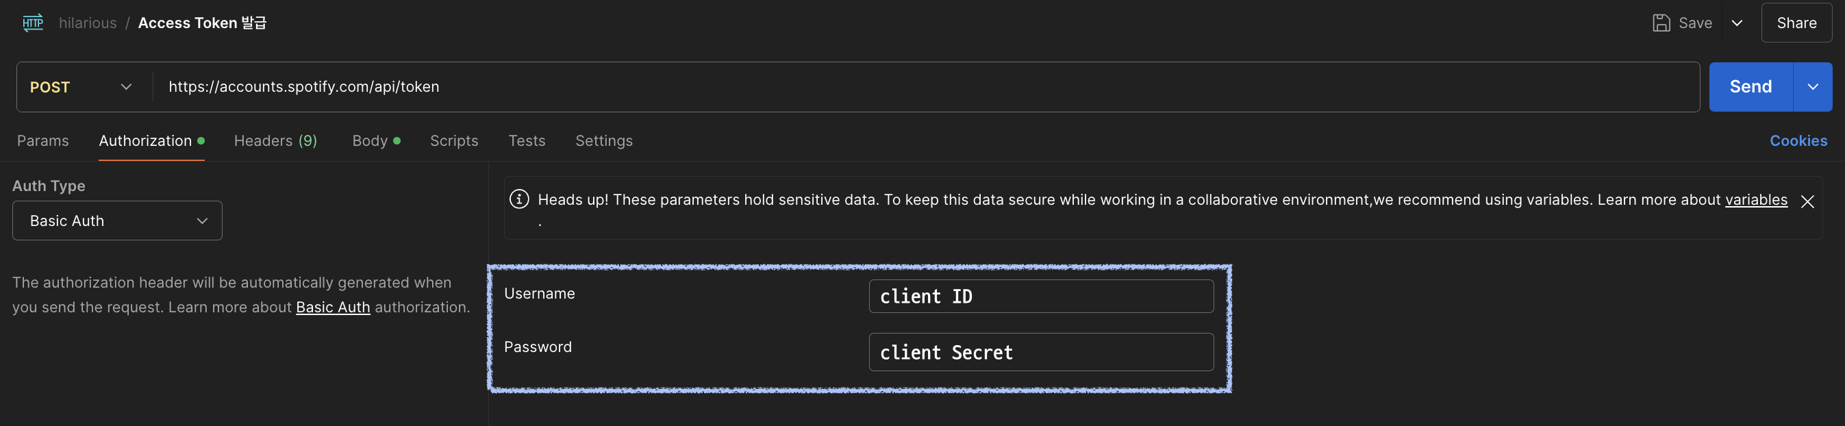Screen dimensions: 1845x426
Task: Open the Scripts tab
Action: tap(454, 141)
